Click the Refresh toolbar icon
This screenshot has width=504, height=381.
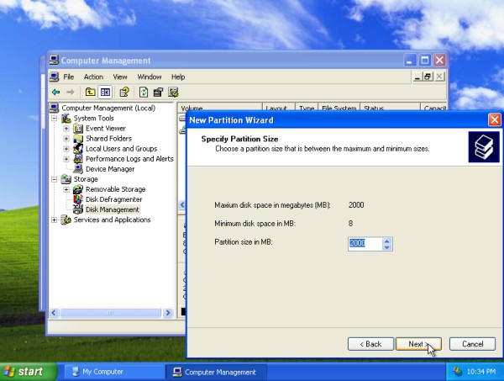pyautogui.click(x=144, y=93)
